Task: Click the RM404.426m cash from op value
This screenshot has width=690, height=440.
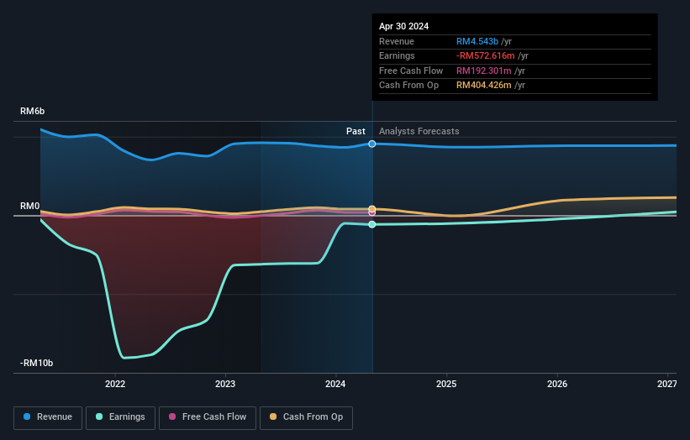Action: [x=483, y=86]
